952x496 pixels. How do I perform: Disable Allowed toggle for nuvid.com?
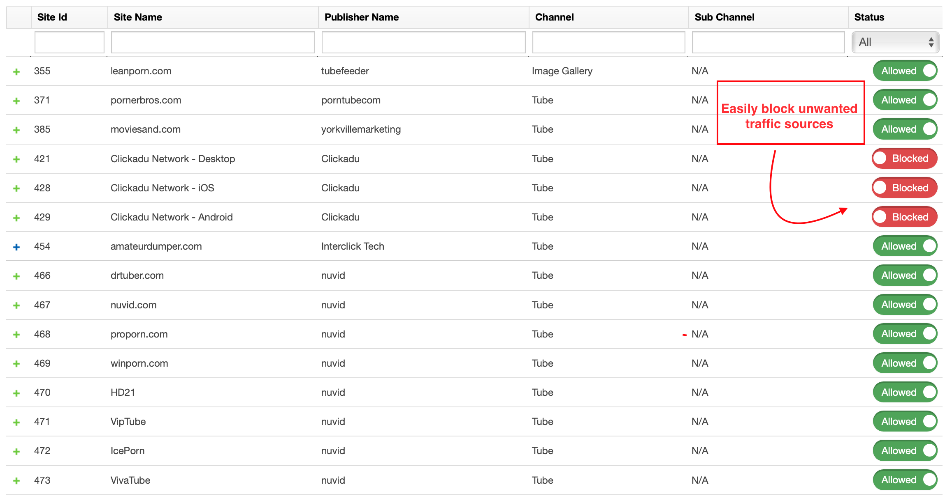pyautogui.click(x=905, y=305)
